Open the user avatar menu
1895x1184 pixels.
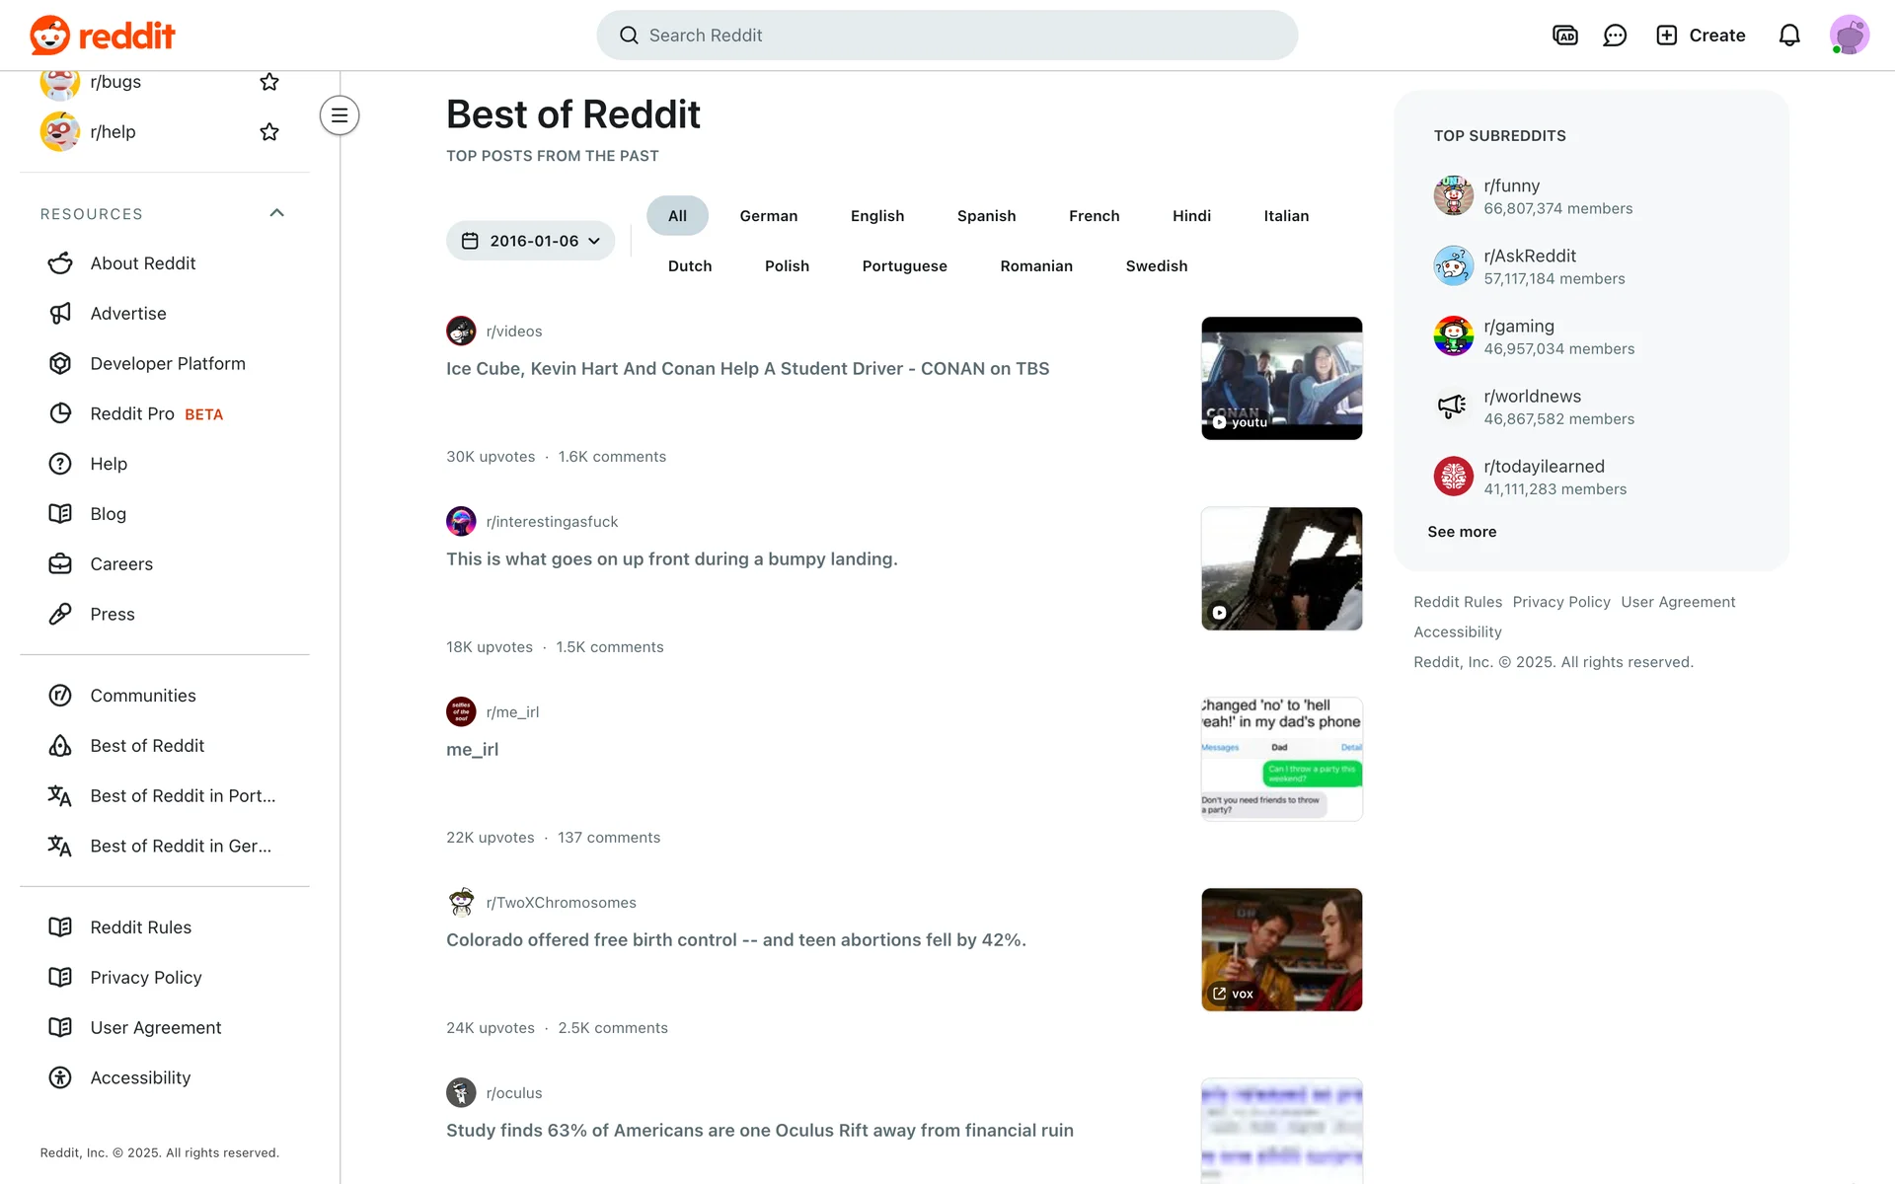[x=1850, y=36]
